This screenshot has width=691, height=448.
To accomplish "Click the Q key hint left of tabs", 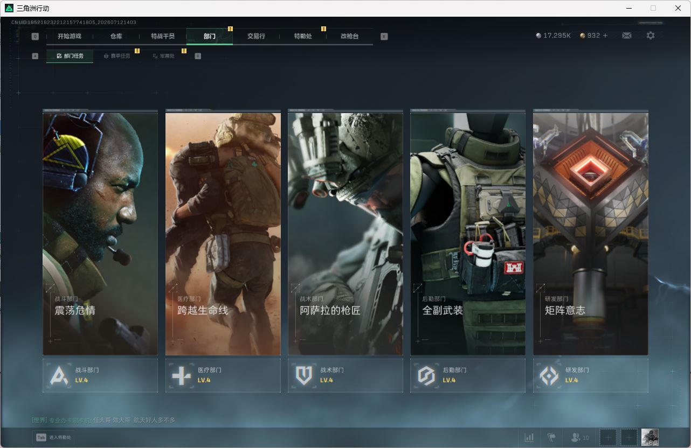I will click(x=35, y=37).
